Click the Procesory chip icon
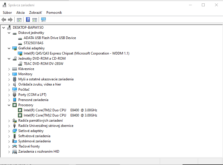Screen dimensions: 223x165 click(15, 105)
